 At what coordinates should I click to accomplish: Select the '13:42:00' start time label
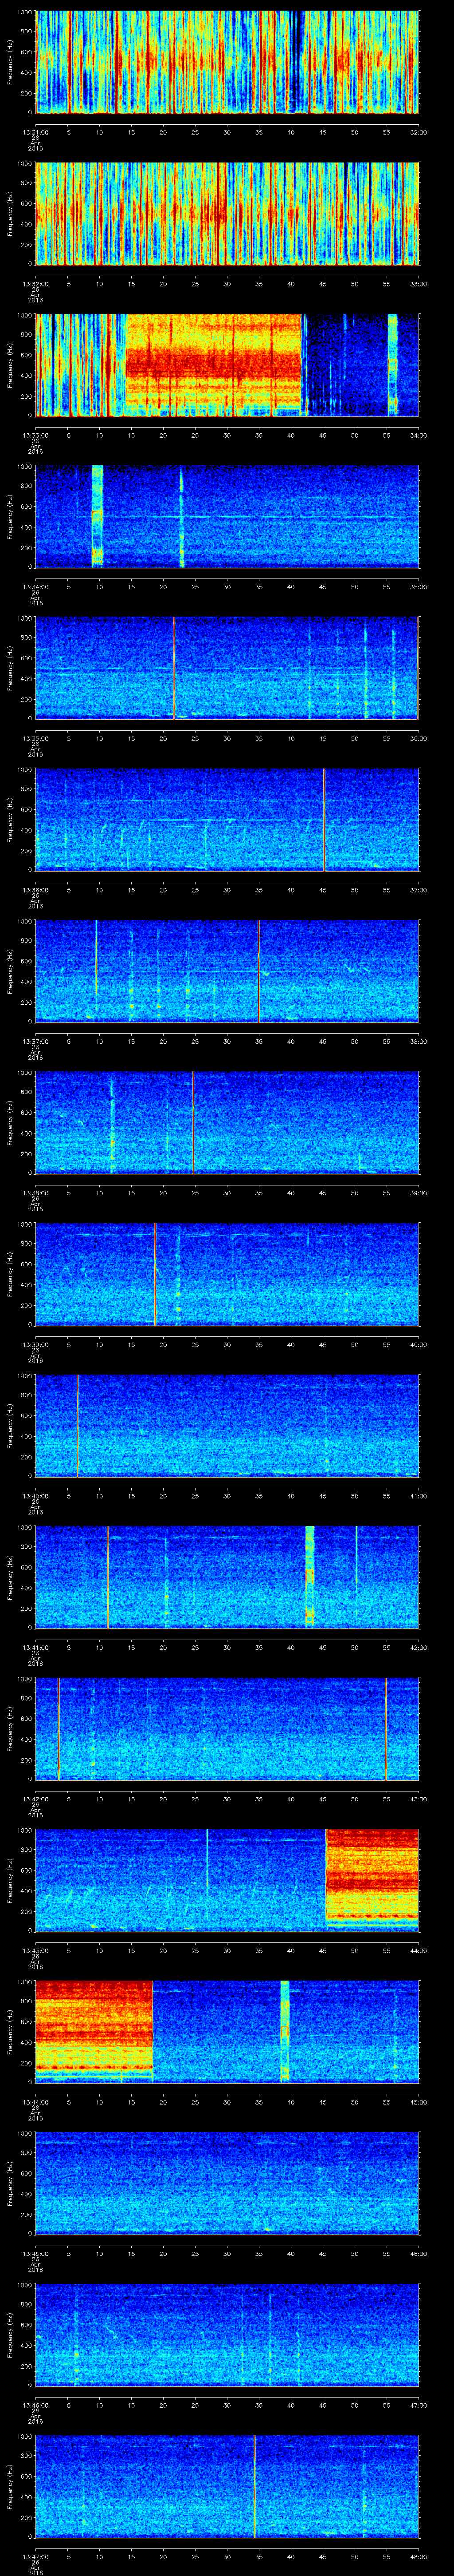(35, 1799)
